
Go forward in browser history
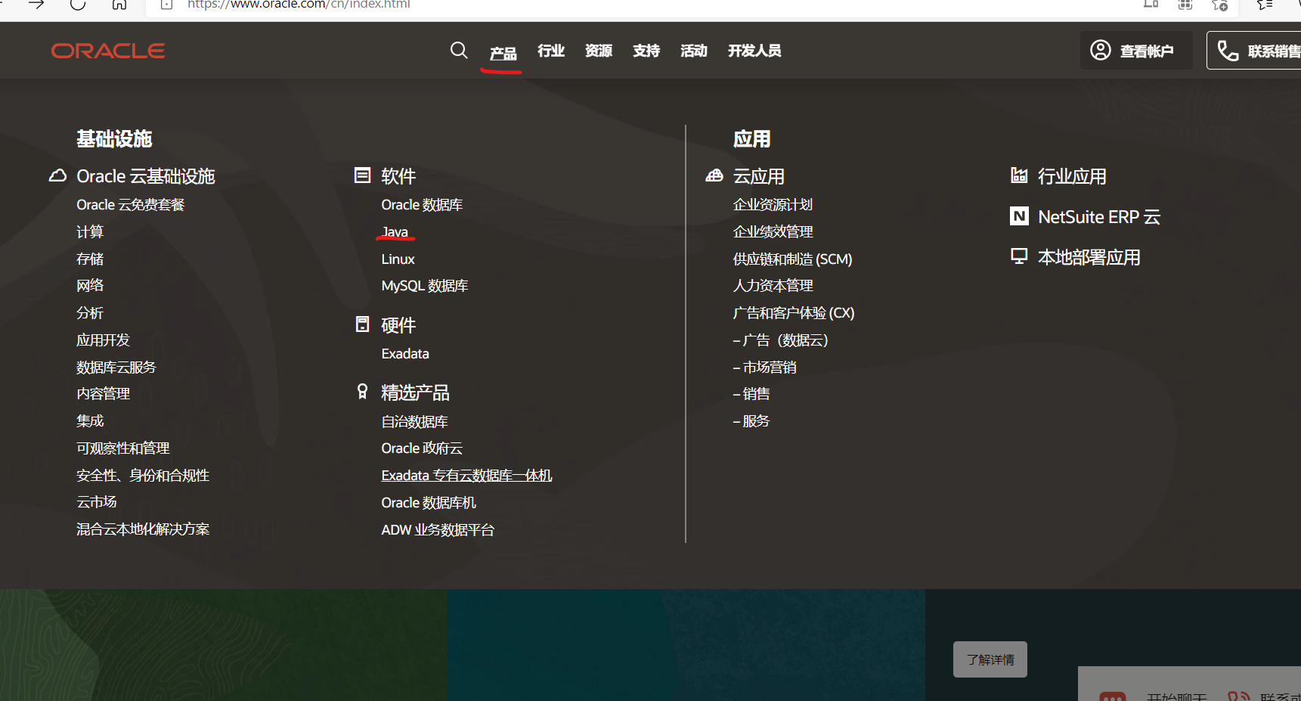[x=36, y=5]
